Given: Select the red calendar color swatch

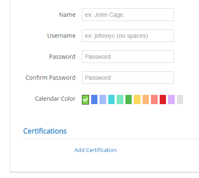Looking at the screenshot, I should (163, 99).
